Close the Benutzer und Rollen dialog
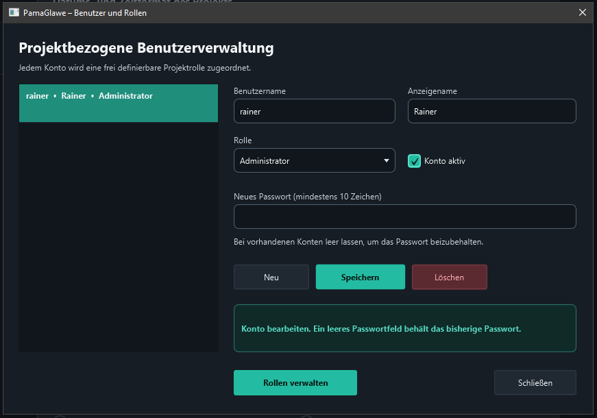This screenshot has width=597, height=418. (582, 12)
